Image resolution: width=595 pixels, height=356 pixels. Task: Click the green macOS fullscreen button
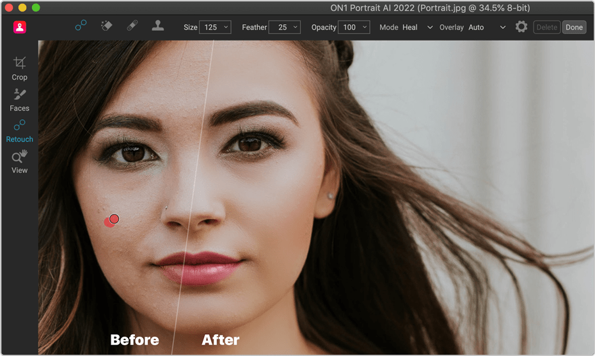pyautogui.click(x=36, y=8)
